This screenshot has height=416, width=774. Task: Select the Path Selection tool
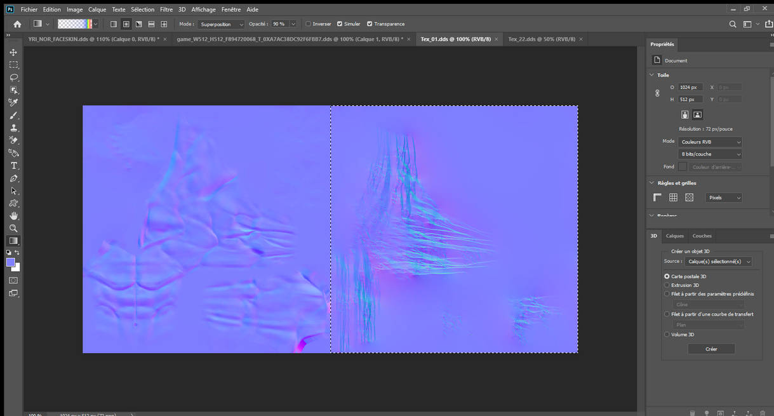pyautogui.click(x=13, y=191)
